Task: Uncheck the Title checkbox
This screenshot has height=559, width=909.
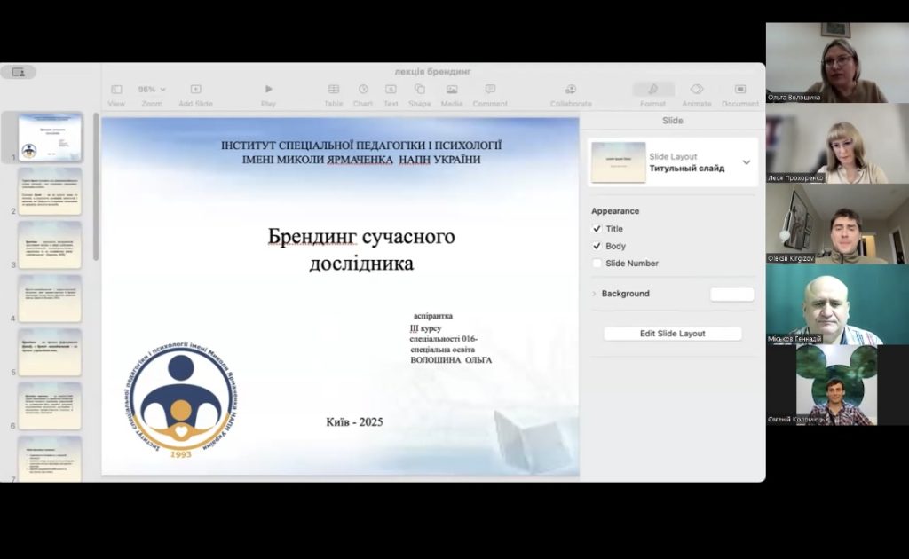Action: coord(597,229)
